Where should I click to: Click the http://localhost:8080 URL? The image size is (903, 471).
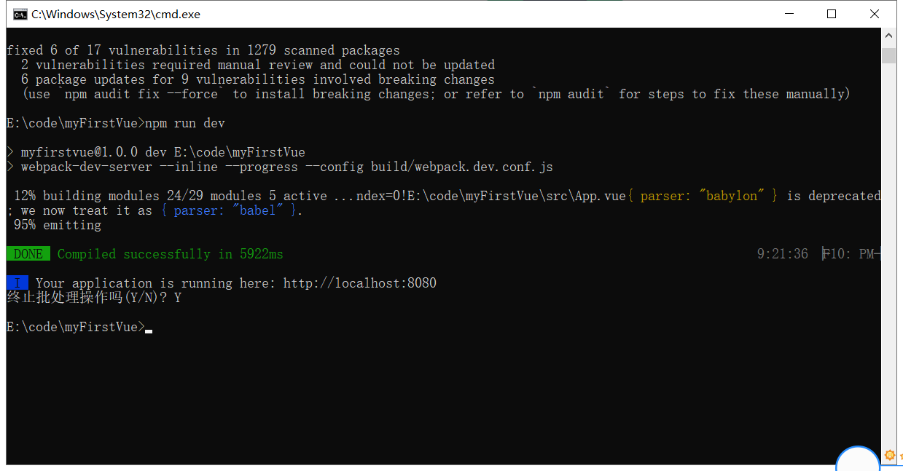tap(359, 283)
